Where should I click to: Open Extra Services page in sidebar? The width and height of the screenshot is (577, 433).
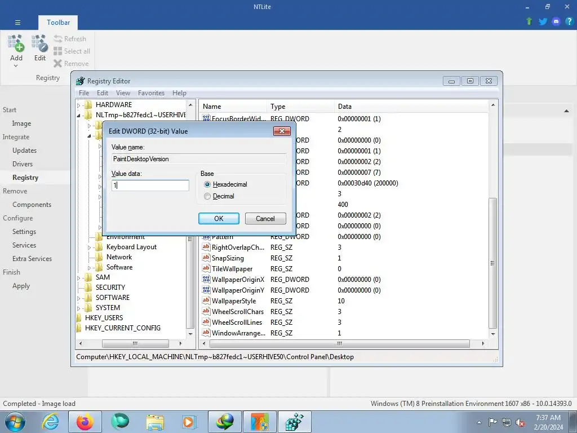[32, 258]
